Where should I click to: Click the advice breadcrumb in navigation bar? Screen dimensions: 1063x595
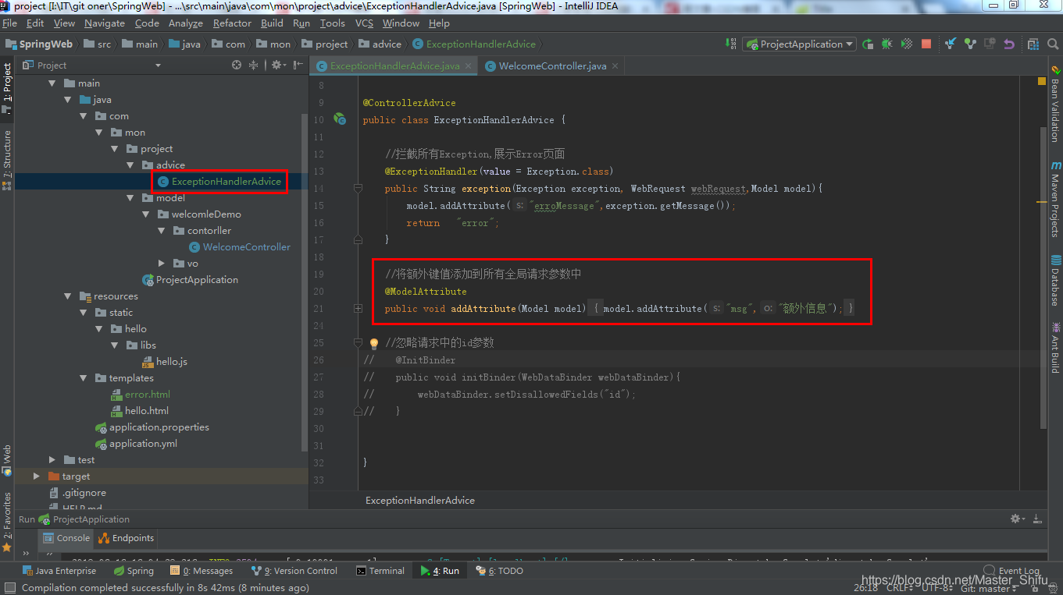coord(379,44)
